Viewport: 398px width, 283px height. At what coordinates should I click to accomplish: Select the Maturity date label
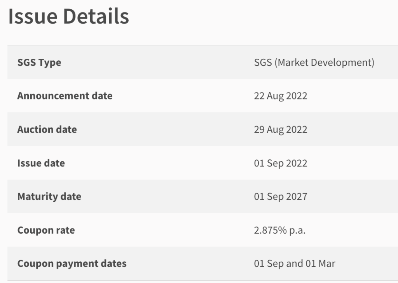pos(49,196)
